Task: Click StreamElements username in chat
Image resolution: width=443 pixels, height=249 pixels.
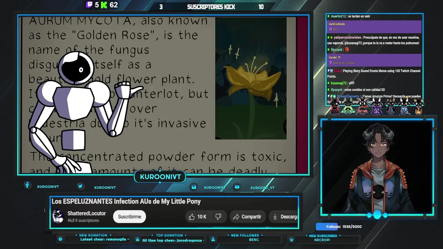Action: (348, 96)
